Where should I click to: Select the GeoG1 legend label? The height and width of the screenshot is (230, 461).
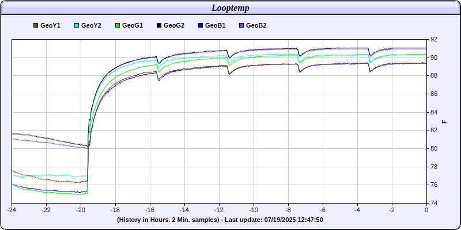coord(133,25)
